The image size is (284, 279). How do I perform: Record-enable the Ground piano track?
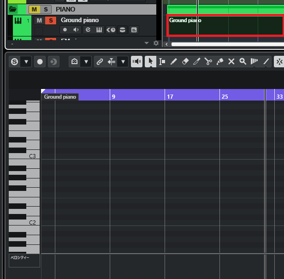(x=65, y=30)
